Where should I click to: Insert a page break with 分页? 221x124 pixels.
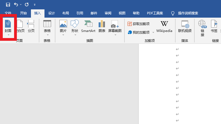pyautogui.click(x=31, y=27)
